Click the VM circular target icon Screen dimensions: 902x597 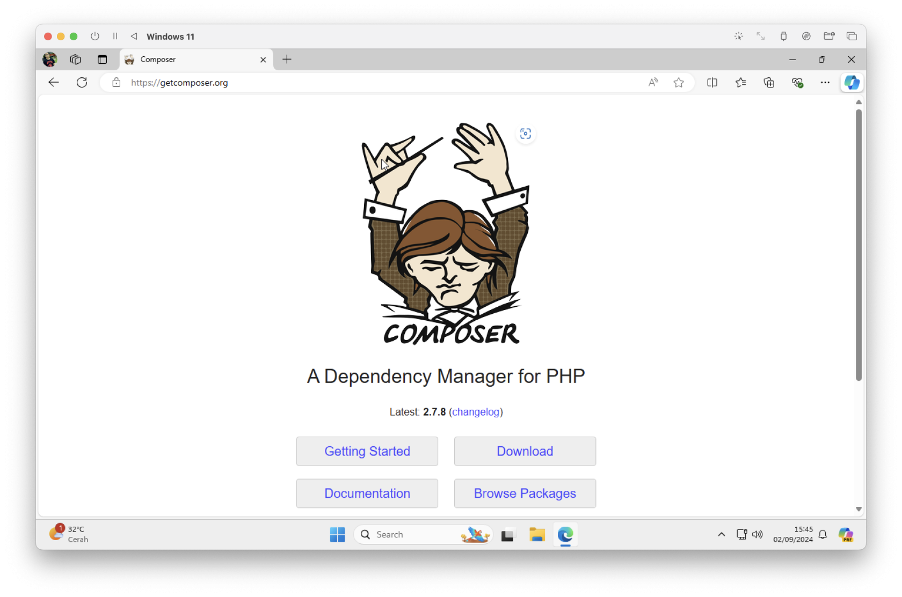806,36
